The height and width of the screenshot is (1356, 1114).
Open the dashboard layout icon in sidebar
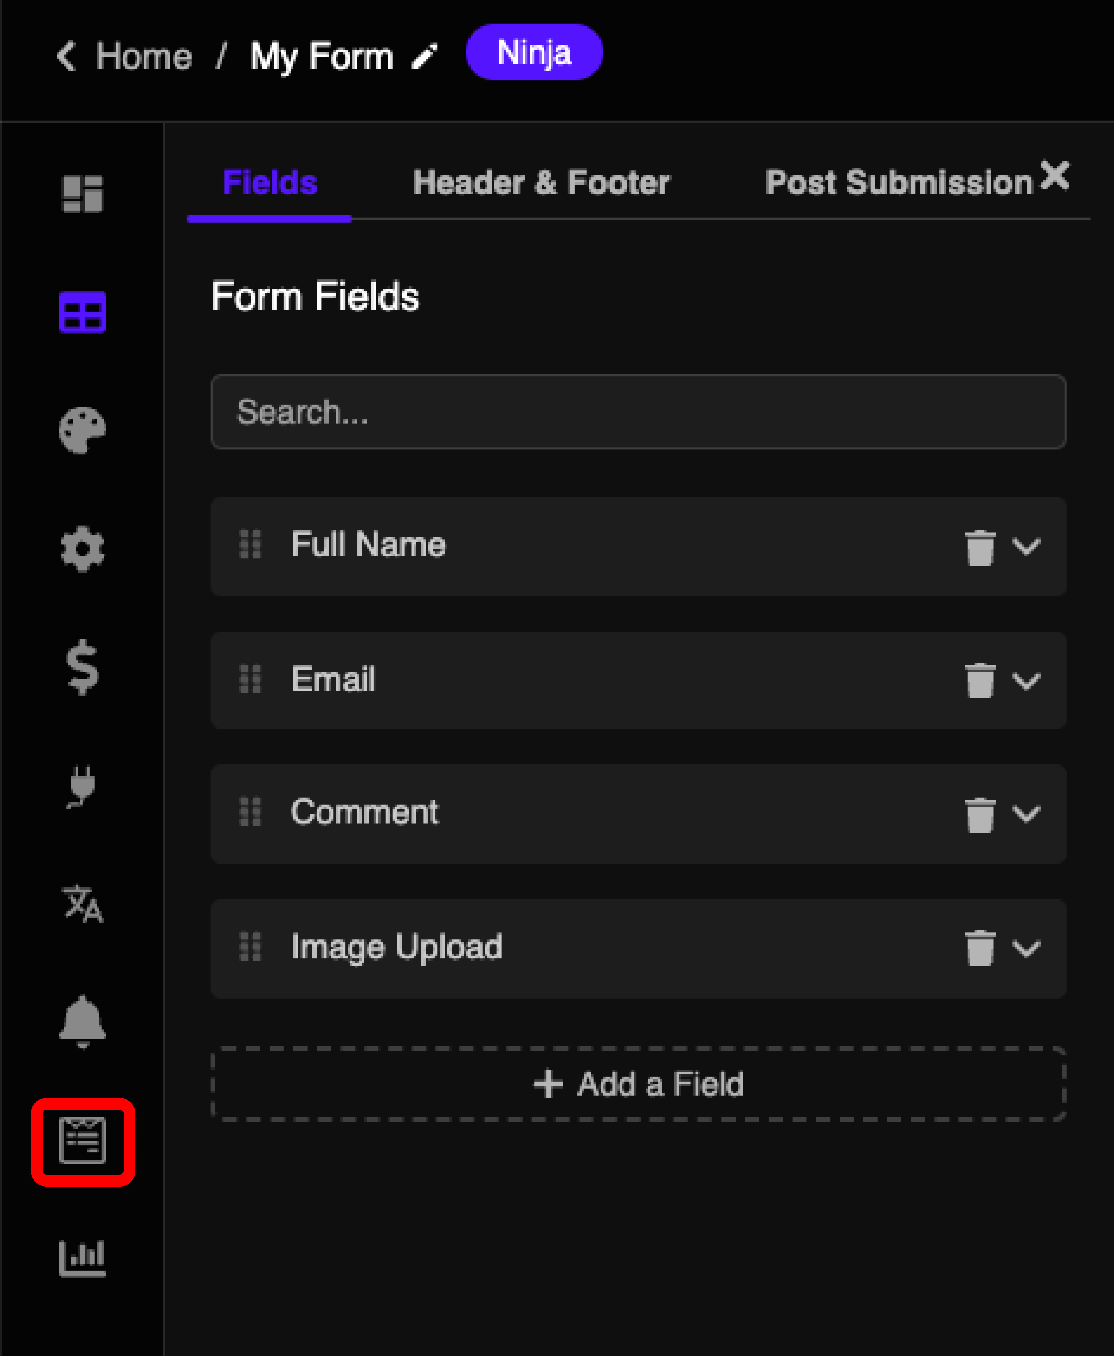[x=82, y=193]
